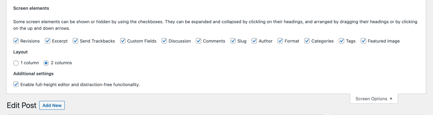
Task: Toggle the Format checkbox
Action: click(x=280, y=41)
